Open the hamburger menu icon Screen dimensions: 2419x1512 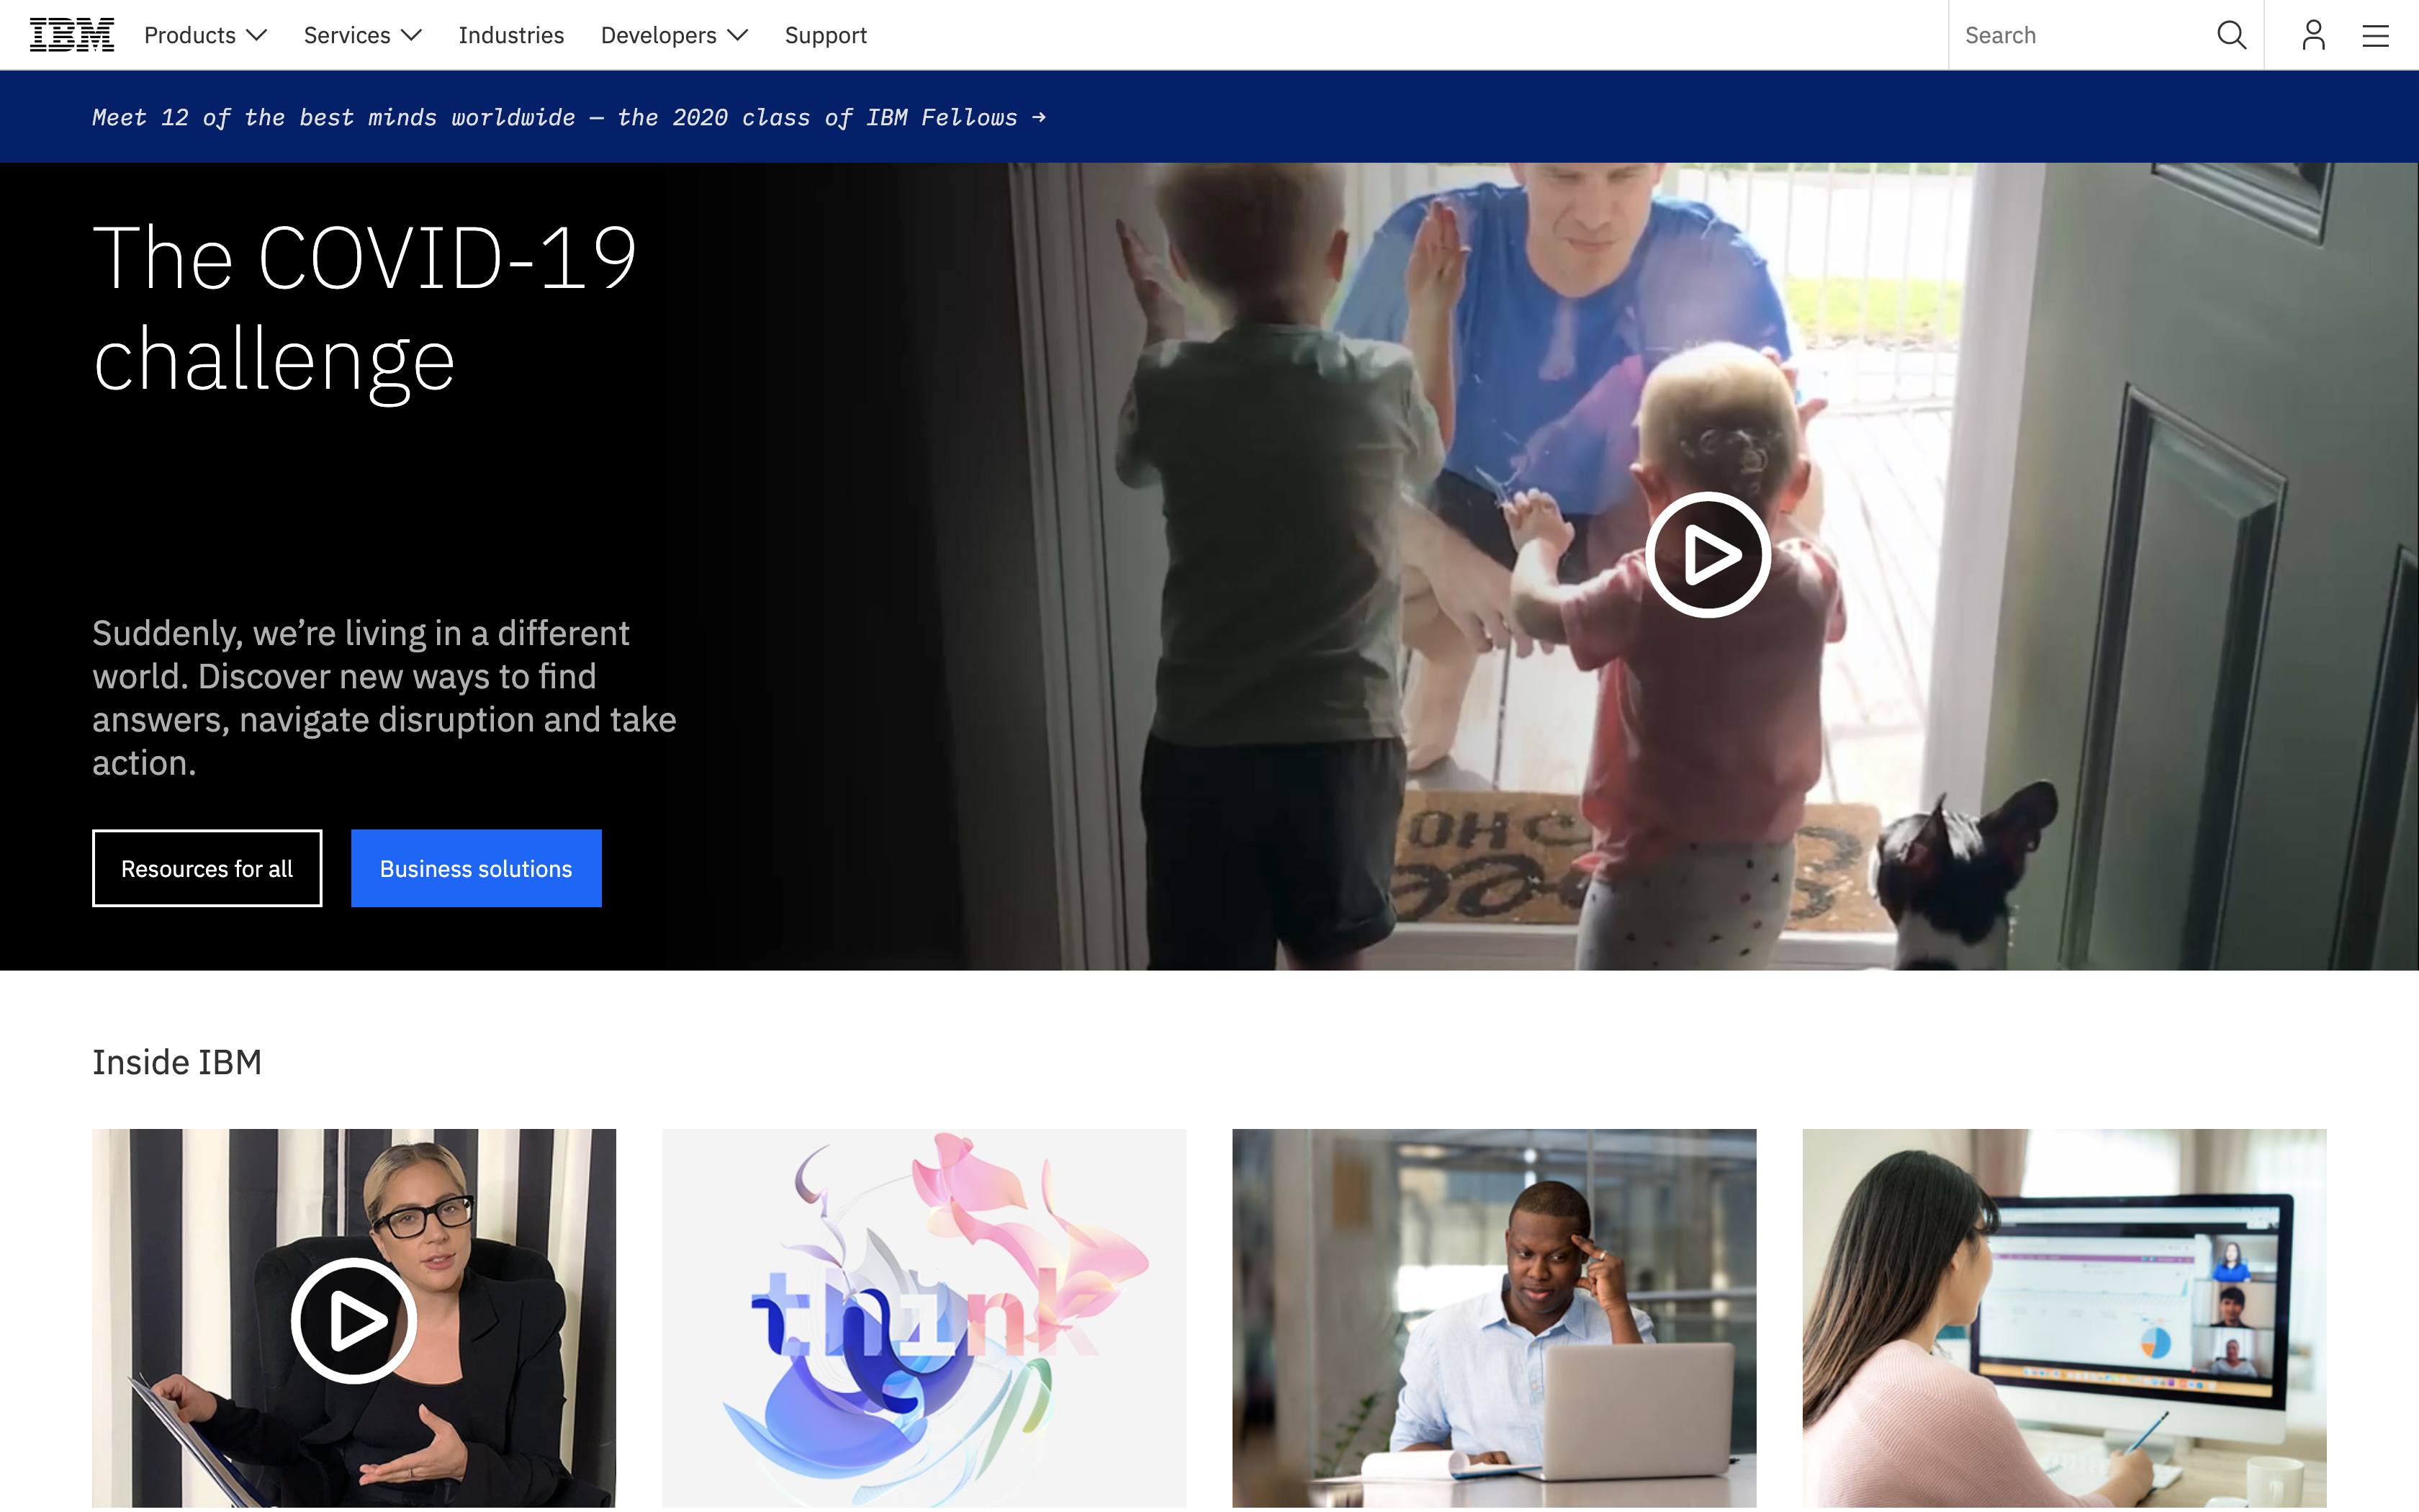pos(2375,36)
